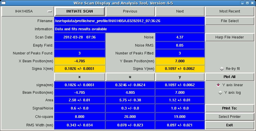
Task: Click u Chi-square value 26.000
Action: click(x=130, y=117)
